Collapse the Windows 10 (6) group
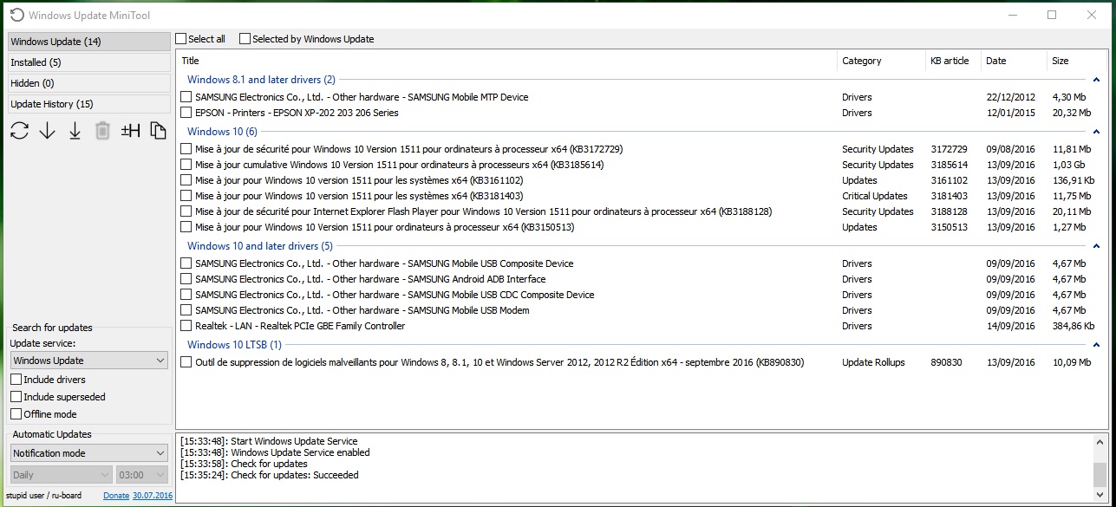Viewport: 1116px width, 507px height. pos(1096,132)
